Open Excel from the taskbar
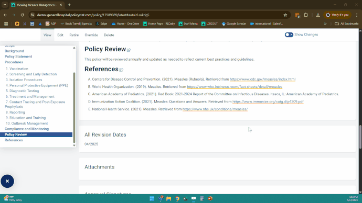Viewport: 362px width, 203px height. pos(185,199)
